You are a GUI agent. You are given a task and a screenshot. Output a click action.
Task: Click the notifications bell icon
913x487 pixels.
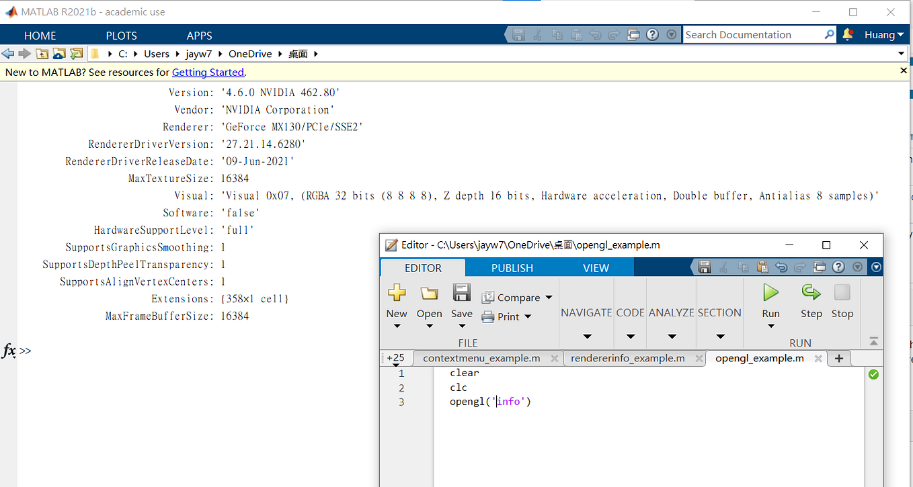coord(848,34)
